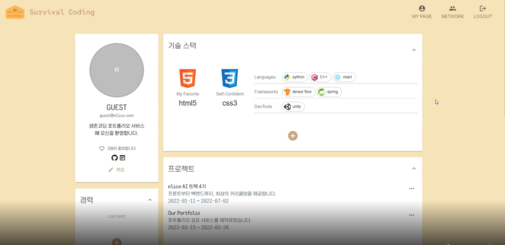Image resolution: width=505 pixels, height=245 pixels.
Task: Click the GUEST profile avatar circle
Action: tap(116, 70)
